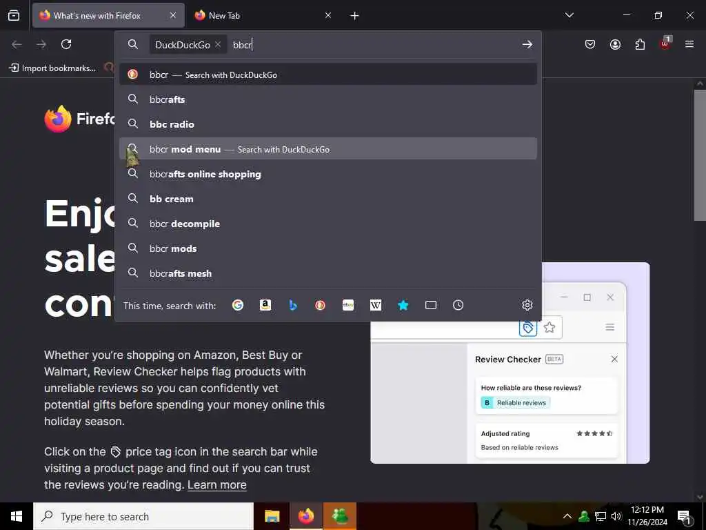Click Import bookmarks button
Screen dimensions: 706x530
(x=52, y=68)
